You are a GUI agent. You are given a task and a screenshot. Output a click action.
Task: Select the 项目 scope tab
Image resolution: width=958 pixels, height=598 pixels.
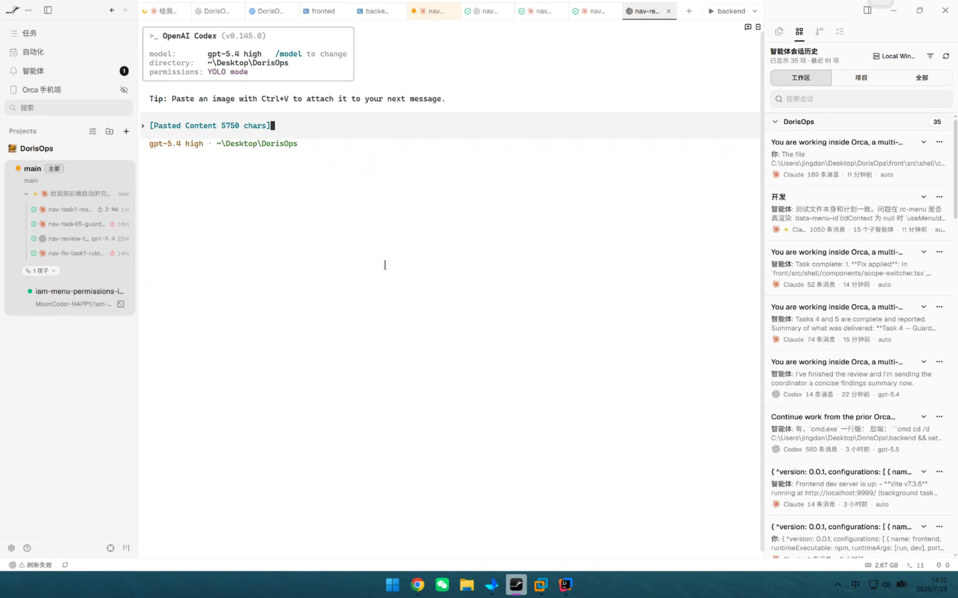point(861,78)
